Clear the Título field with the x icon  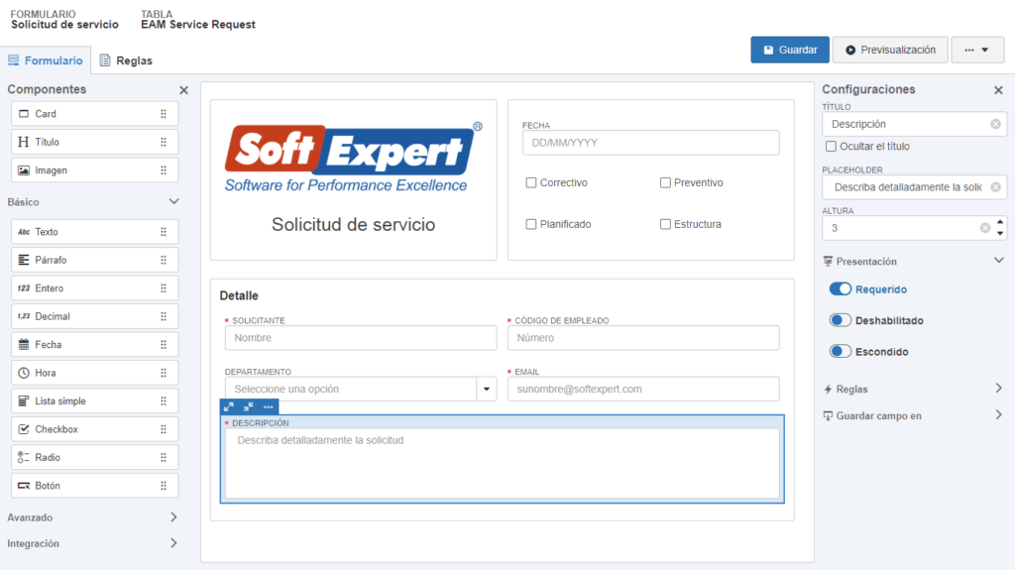pyautogui.click(x=995, y=124)
